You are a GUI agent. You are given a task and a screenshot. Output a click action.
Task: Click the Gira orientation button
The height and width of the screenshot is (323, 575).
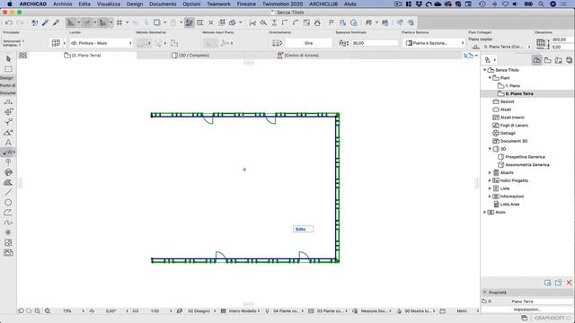pyautogui.click(x=308, y=43)
